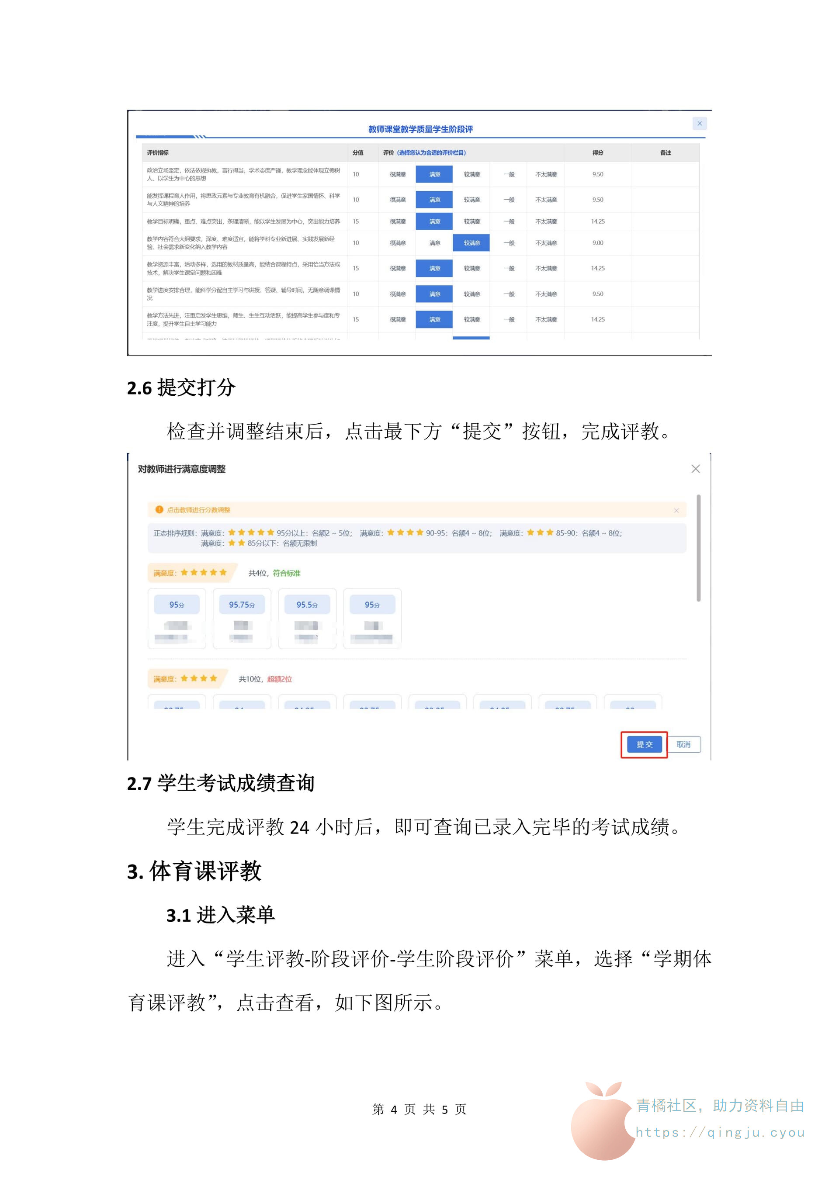
Task: Click the 评价指标 column header
Action: (x=158, y=153)
